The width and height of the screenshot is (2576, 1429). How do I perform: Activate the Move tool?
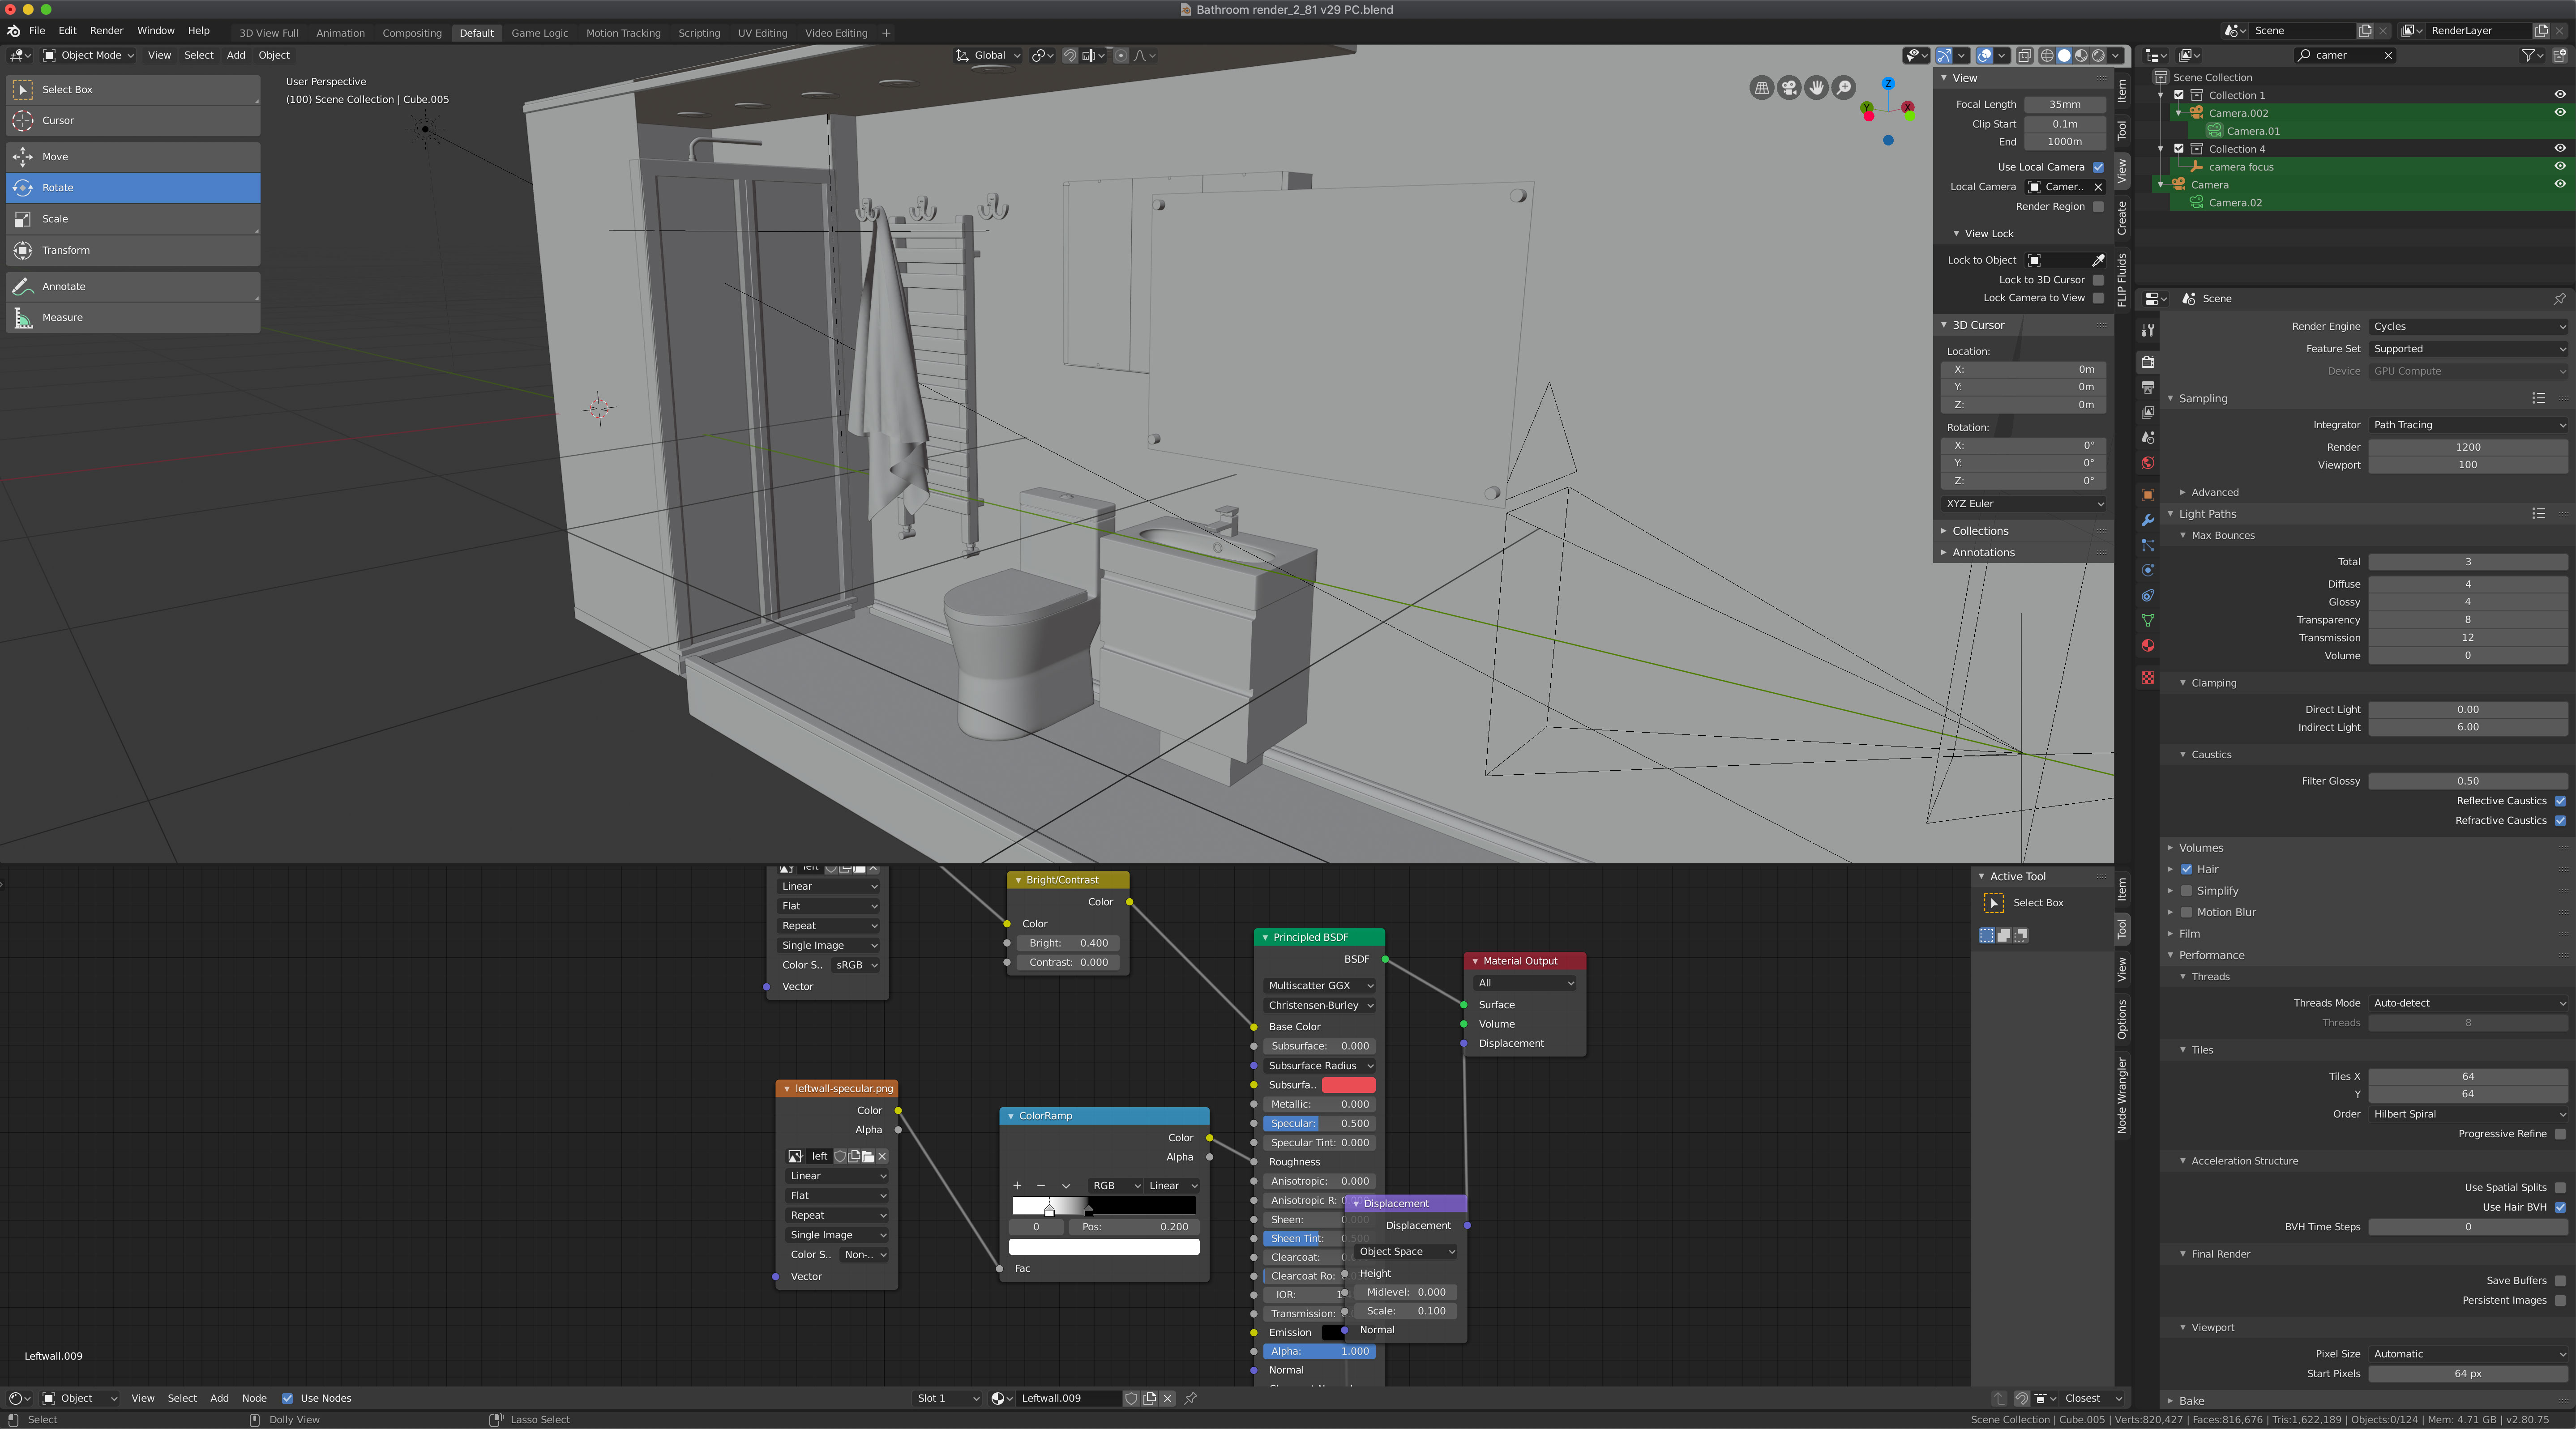coord(133,156)
